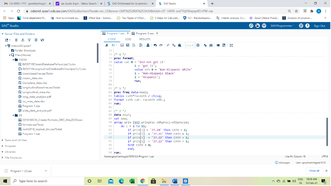Viewport: 331px width, 186px height.
Task: Click the Download icon in the files panel
Action: click(23, 40)
